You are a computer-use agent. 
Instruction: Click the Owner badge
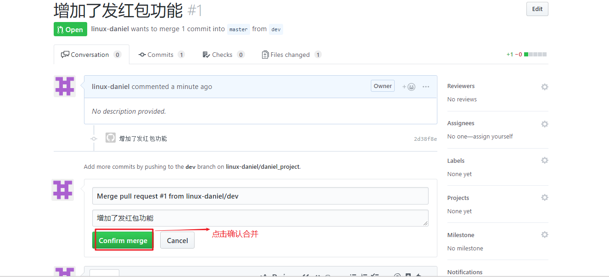(x=383, y=86)
